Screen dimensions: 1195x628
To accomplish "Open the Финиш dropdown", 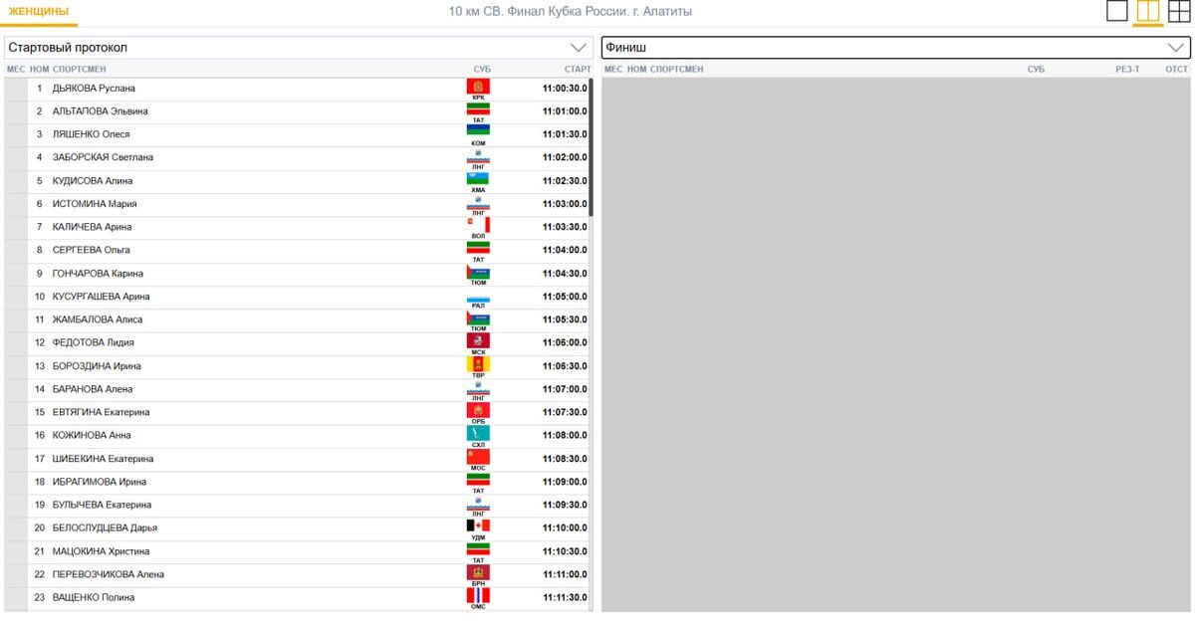I will [896, 48].
